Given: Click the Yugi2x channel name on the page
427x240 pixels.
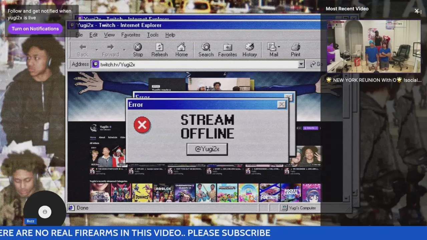Looking at the screenshot, I should [104, 127].
